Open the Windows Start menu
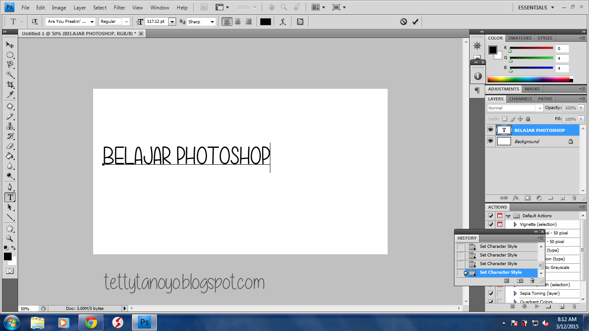589x331 pixels. (12, 322)
